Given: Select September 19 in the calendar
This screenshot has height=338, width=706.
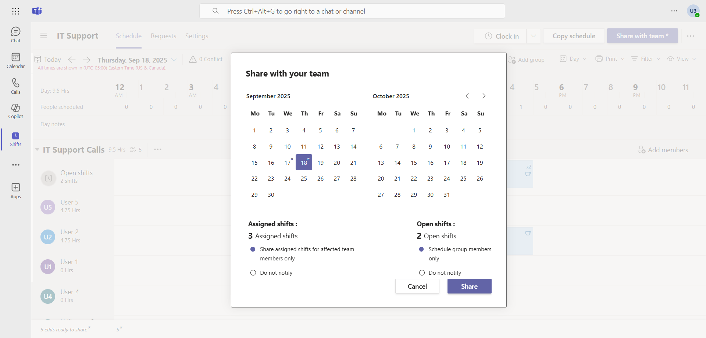Looking at the screenshot, I should point(320,163).
